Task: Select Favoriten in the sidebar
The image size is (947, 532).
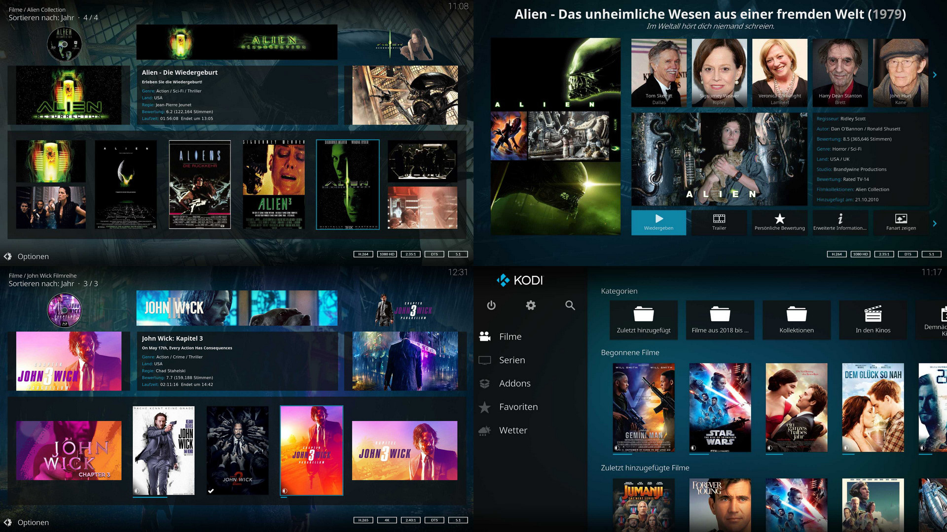Action: click(x=518, y=407)
